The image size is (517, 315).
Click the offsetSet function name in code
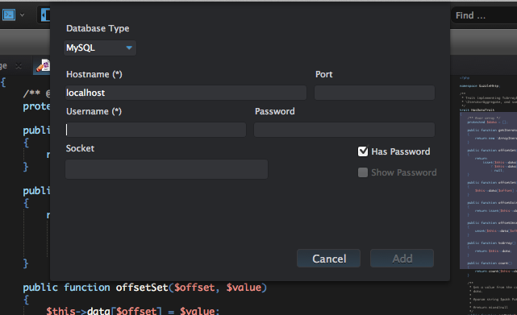pos(142,288)
